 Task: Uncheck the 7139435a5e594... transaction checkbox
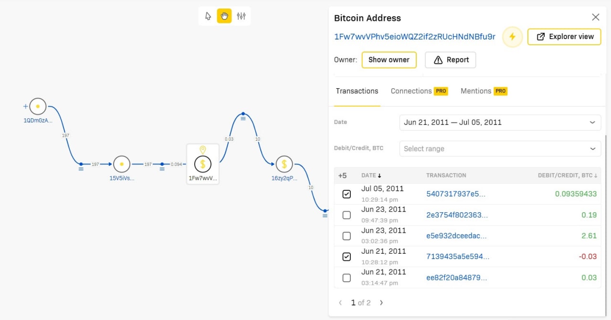click(x=347, y=257)
